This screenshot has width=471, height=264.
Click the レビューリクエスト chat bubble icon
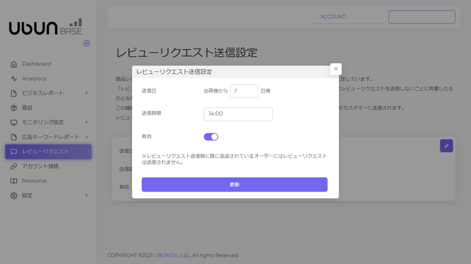(x=14, y=152)
